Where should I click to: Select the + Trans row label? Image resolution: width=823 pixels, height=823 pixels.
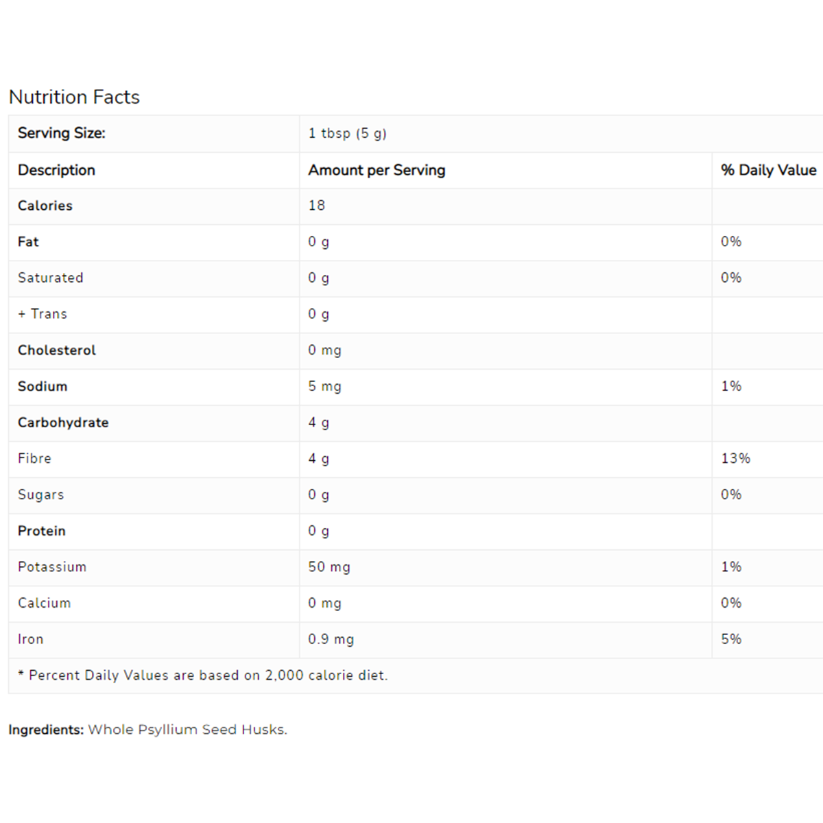(43, 314)
